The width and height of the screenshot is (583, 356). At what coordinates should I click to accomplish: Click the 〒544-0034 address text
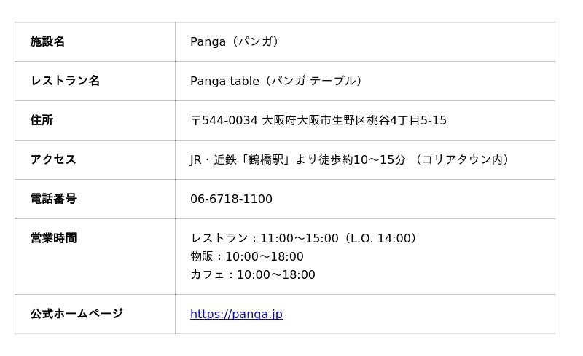click(x=224, y=121)
